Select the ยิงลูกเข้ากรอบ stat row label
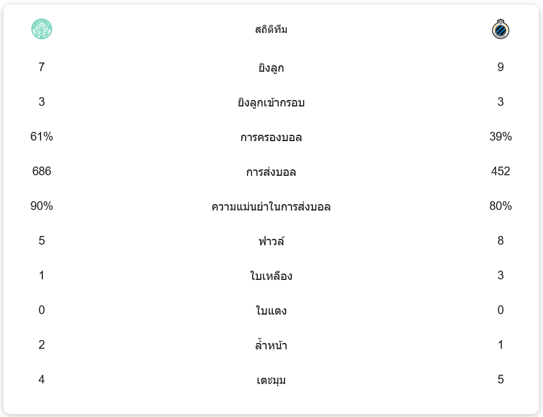This screenshot has height=417, width=543. coord(271,103)
